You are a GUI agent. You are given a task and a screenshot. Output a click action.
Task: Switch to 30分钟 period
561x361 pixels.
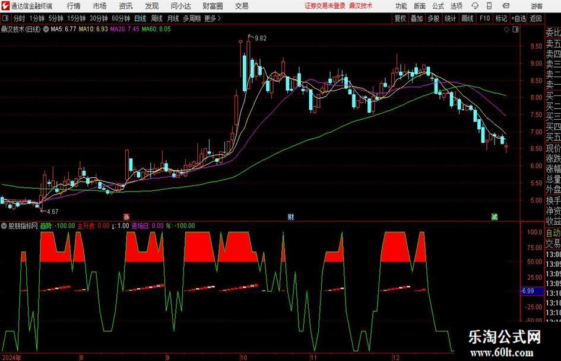(99, 18)
